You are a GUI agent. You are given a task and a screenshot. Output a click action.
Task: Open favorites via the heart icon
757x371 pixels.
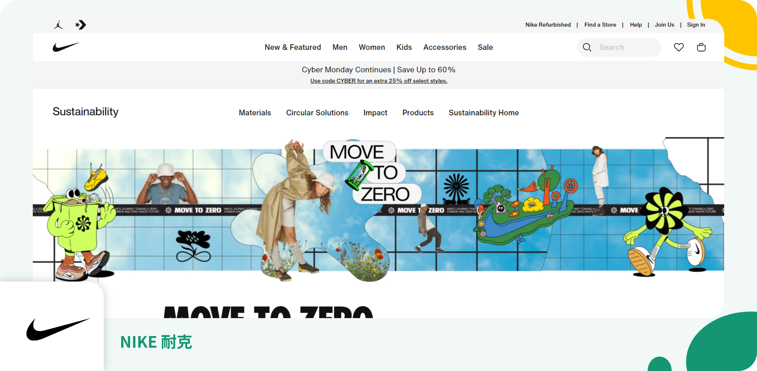click(x=679, y=47)
